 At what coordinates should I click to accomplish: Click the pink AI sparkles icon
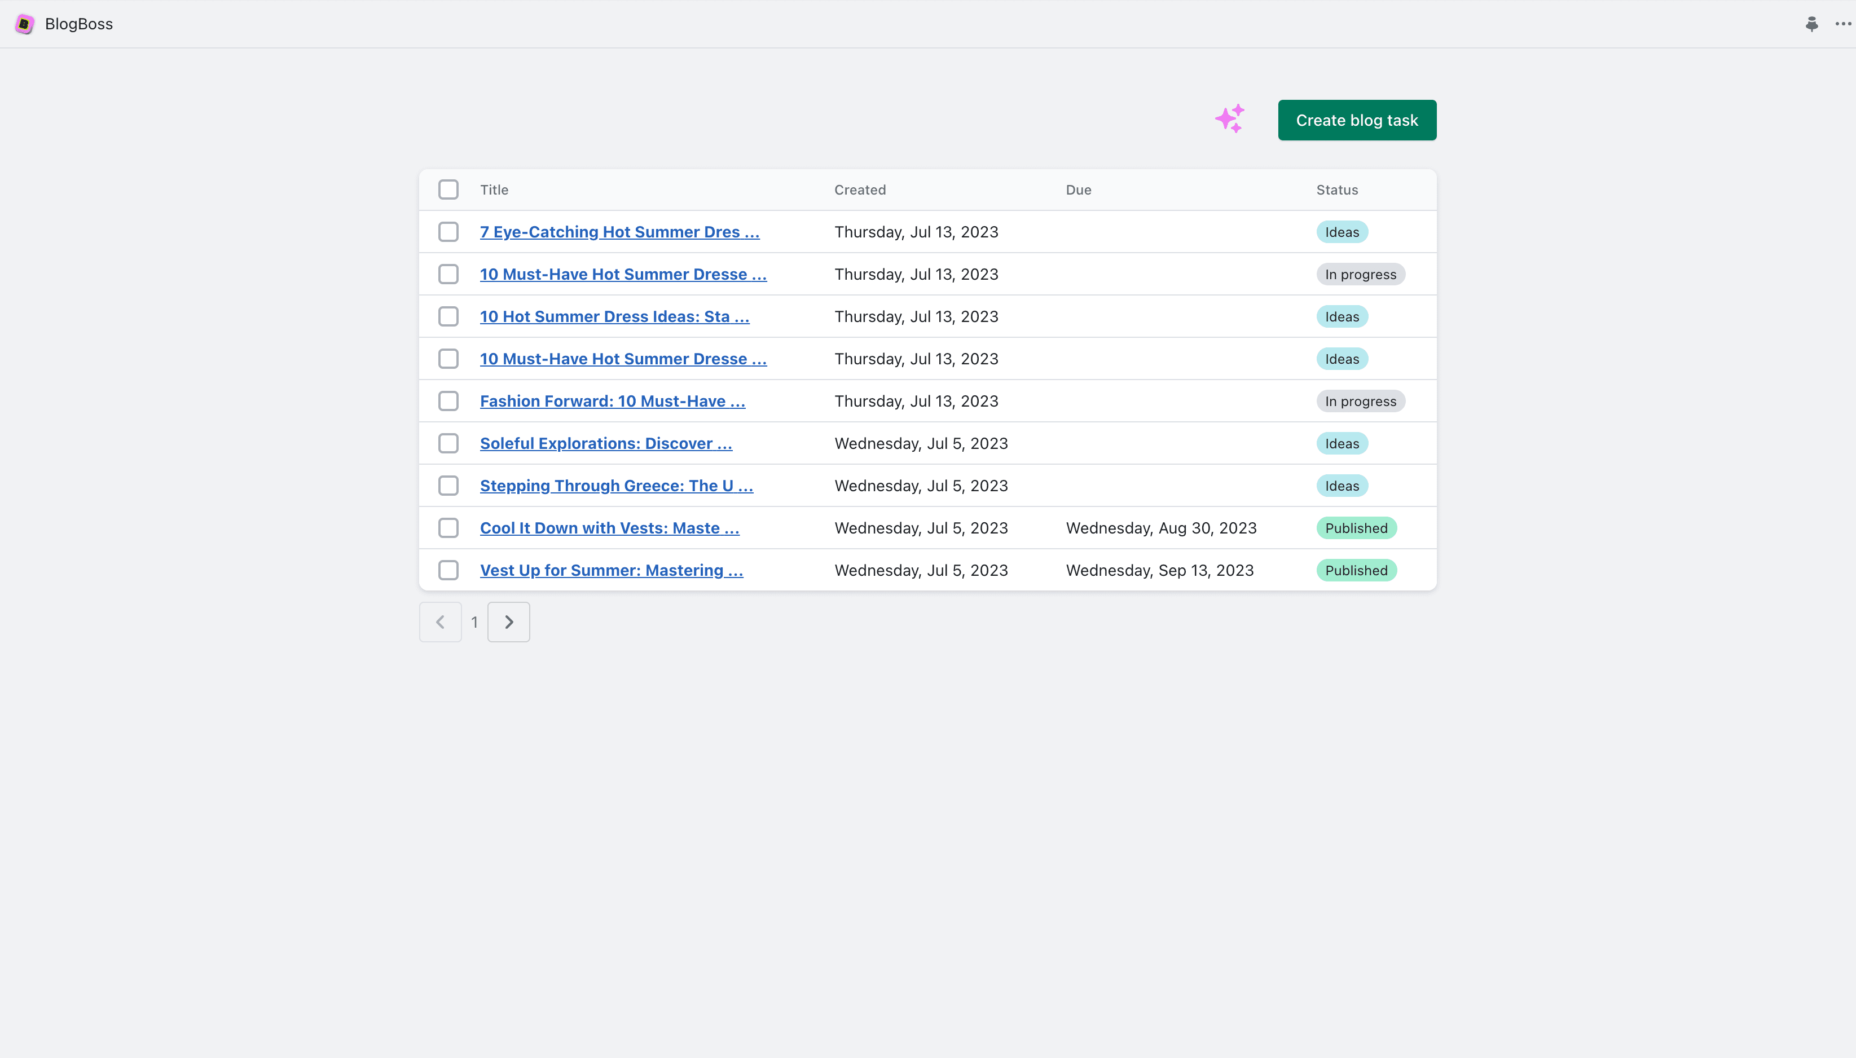tap(1230, 119)
